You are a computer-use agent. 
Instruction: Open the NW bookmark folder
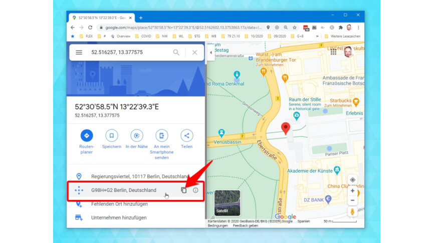point(162,36)
